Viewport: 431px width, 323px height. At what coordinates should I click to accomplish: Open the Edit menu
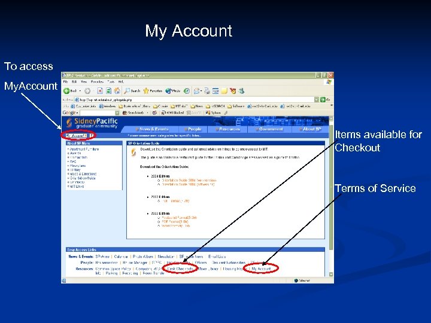pyautogui.click(x=74, y=82)
